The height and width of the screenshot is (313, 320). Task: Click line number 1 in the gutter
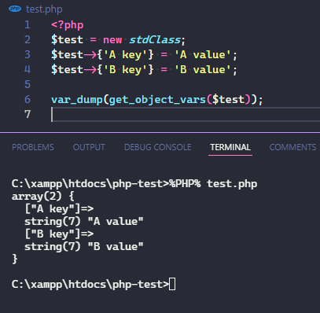pyautogui.click(x=28, y=25)
